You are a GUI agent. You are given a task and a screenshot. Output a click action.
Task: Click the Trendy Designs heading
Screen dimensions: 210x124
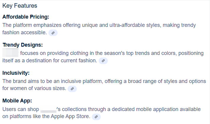pos(23,45)
